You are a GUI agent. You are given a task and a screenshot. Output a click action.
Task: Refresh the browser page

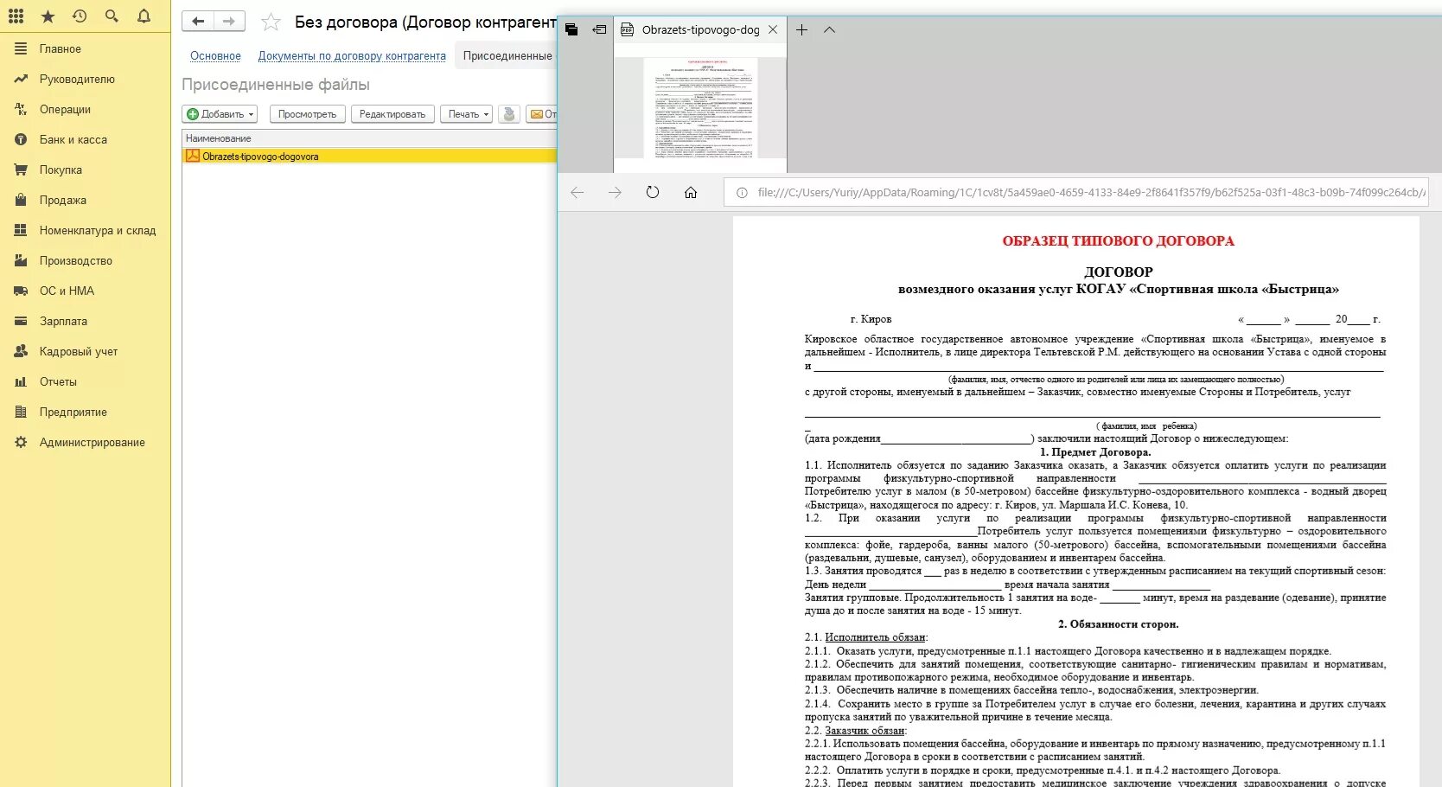(653, 193)
